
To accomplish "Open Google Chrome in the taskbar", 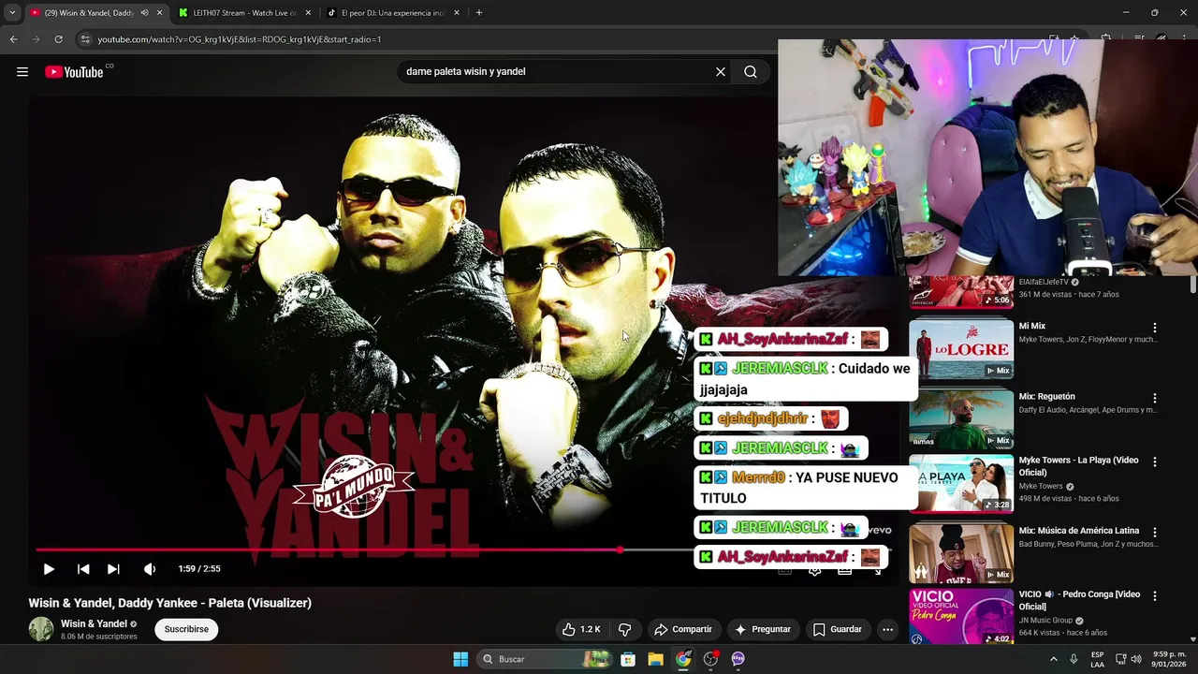I will point(683,659).
